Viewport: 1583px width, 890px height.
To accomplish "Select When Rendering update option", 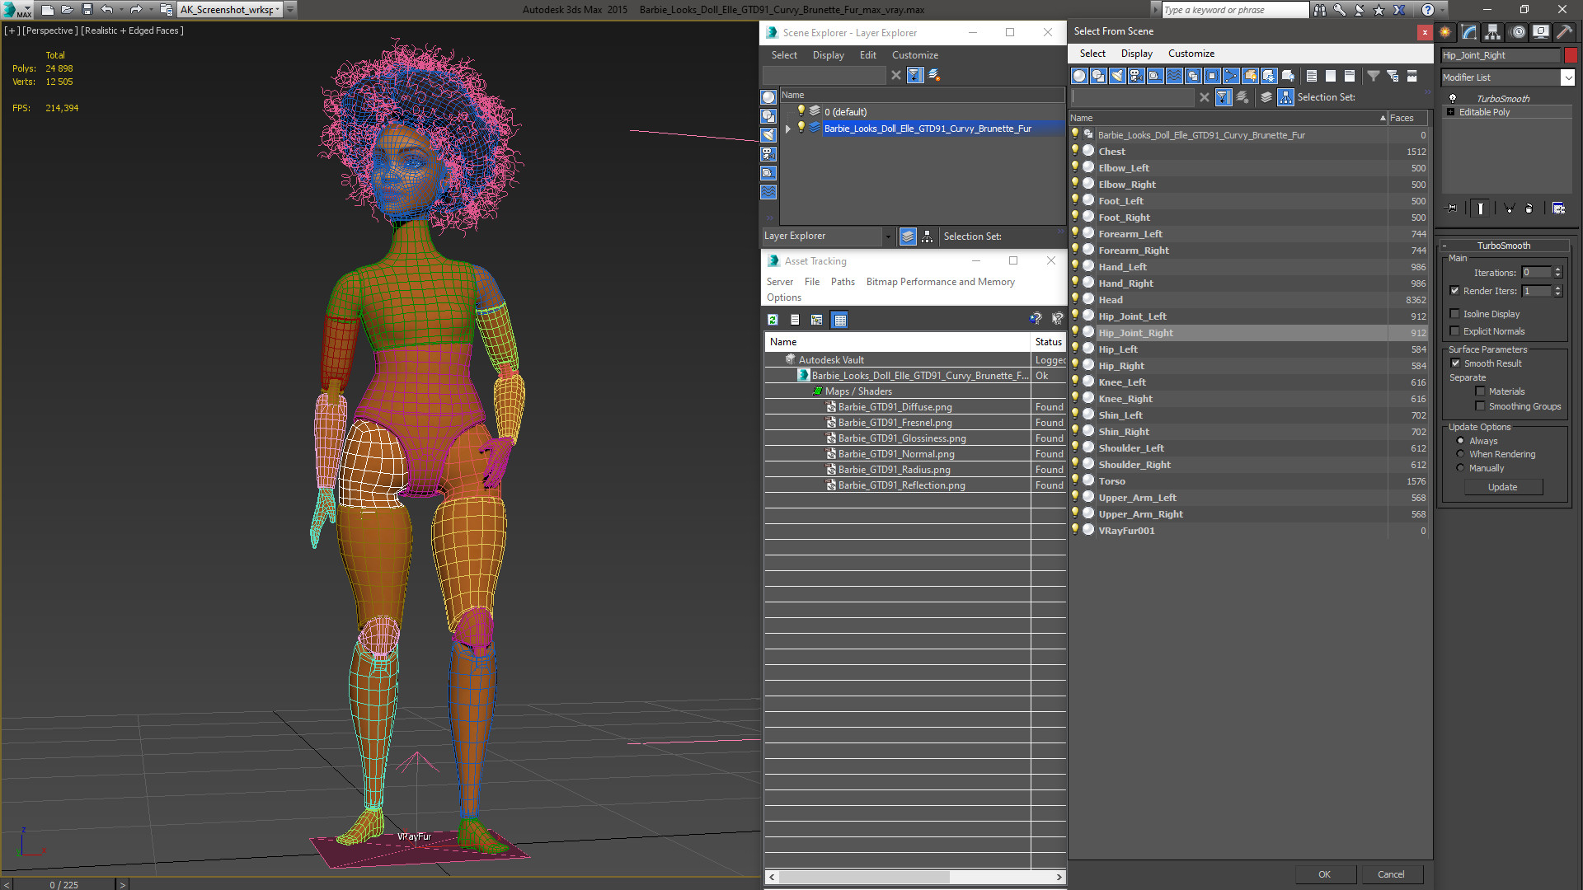I will click(x=1460, y=454).
